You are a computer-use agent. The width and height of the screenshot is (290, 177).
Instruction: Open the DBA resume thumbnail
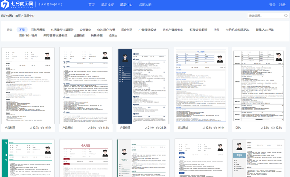pos(258,86)
